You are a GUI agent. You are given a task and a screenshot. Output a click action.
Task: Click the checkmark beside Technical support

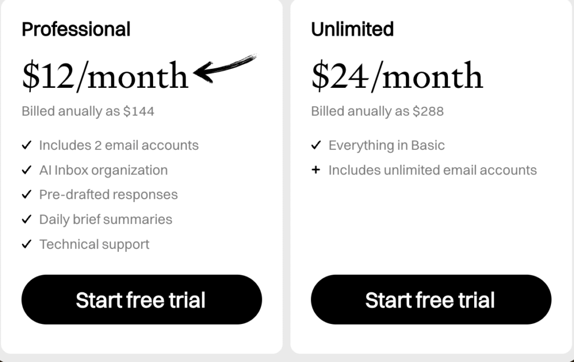click(26, 245)
